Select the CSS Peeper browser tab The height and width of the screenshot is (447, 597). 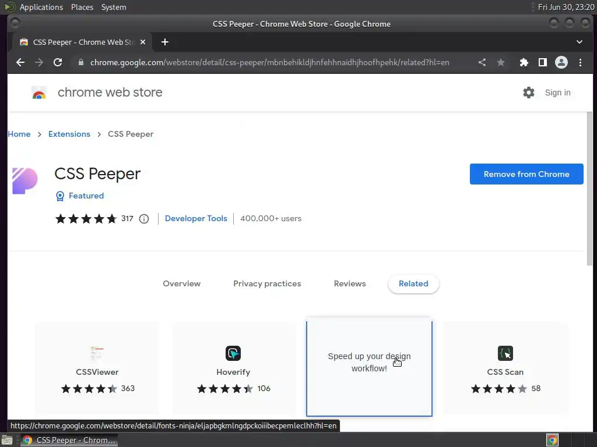click(x=82, y=42)
